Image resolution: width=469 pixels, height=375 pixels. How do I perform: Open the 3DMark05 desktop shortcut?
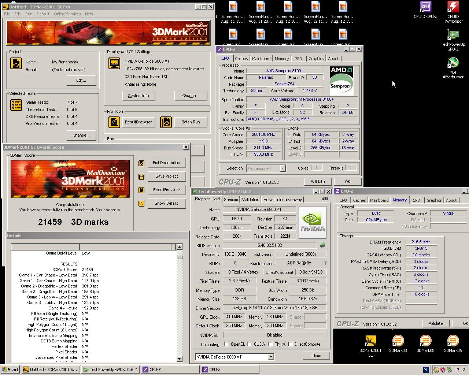tap(425, 344)
